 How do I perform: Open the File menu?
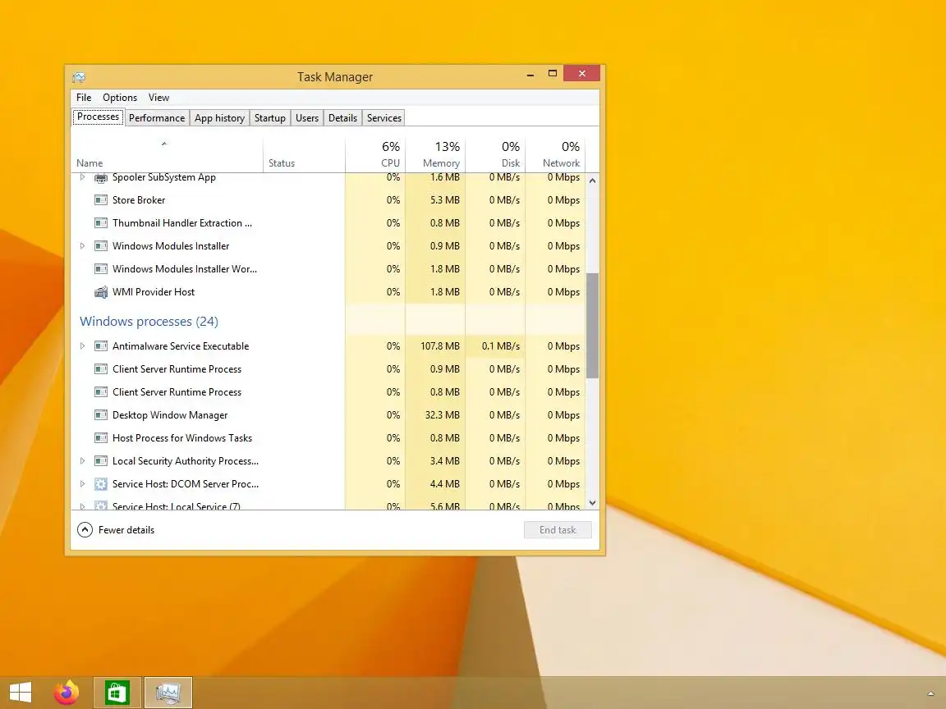(x=84, y=98)
